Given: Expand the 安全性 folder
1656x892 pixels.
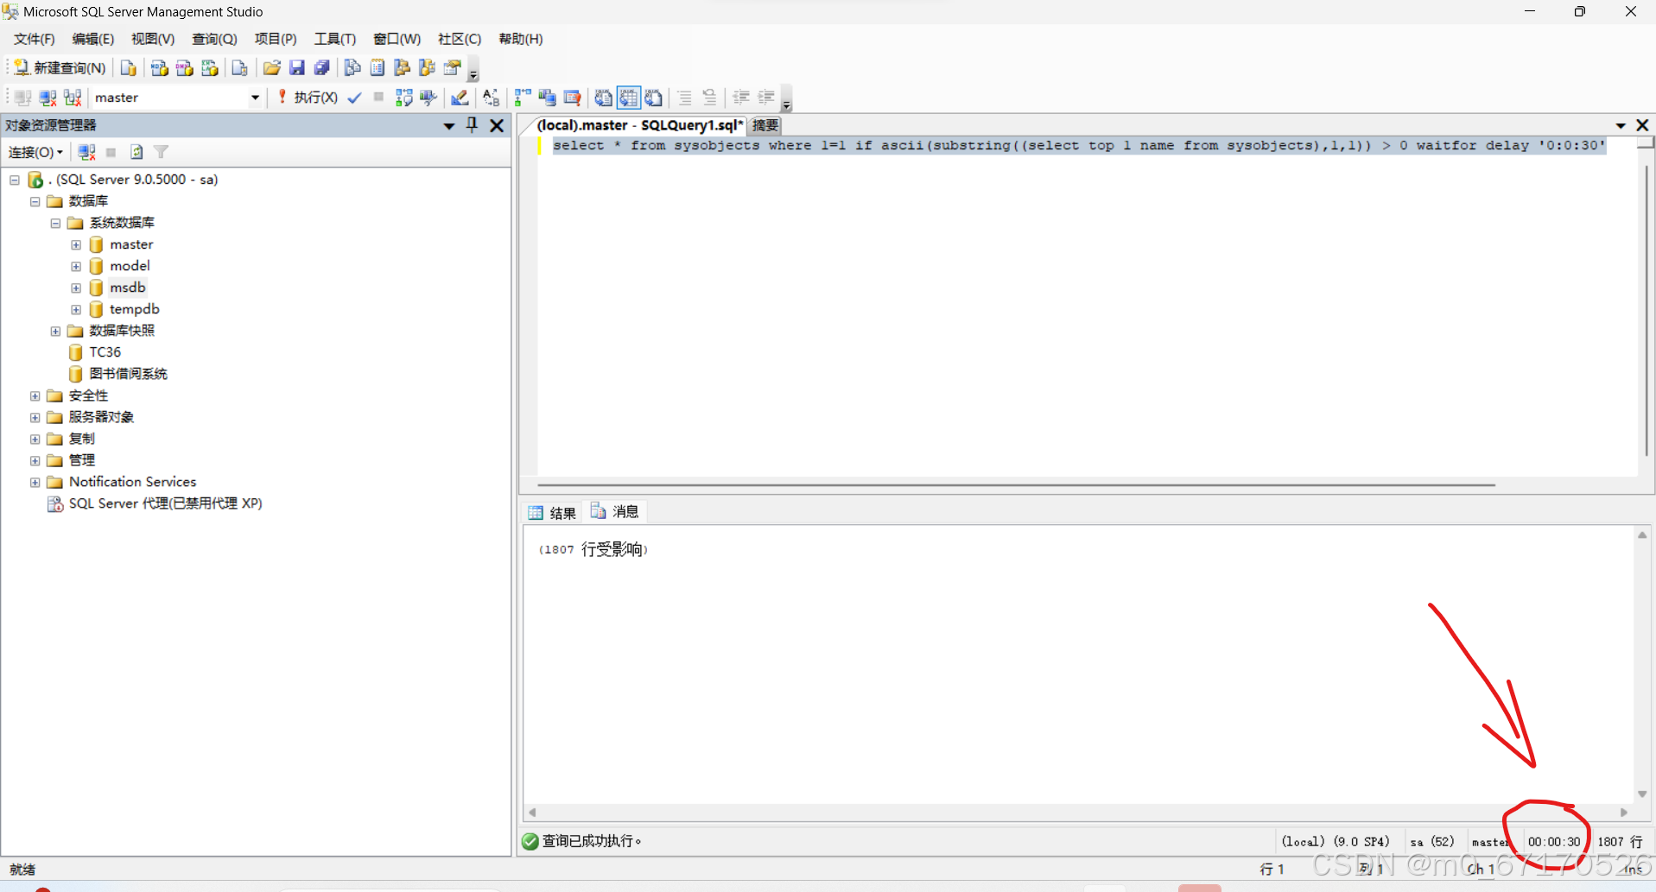Looking at the screenshot, I should pyautogui.click(x=35, y=395).
